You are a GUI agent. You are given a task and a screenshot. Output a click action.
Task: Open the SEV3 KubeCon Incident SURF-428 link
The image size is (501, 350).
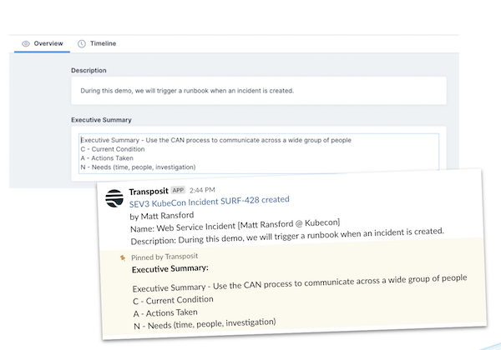pyautogui.click(x=209, y=201)
